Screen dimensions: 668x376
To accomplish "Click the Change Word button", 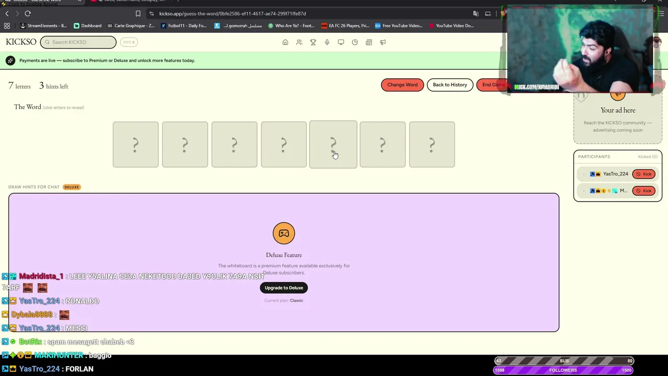I will pos(402,85).
